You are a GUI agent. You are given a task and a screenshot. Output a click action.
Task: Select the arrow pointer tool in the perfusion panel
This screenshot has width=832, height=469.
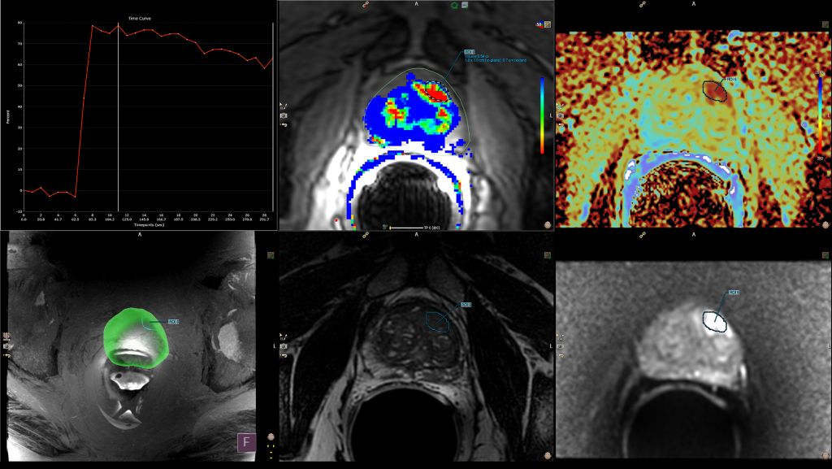click(x=283, y=106)
